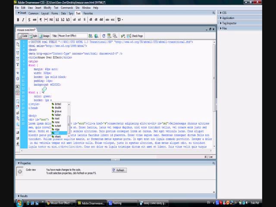Click the Paragraph tag icon
Image resolution: width=276 pixels, height=207 pixels.
[x=41, y=20]
